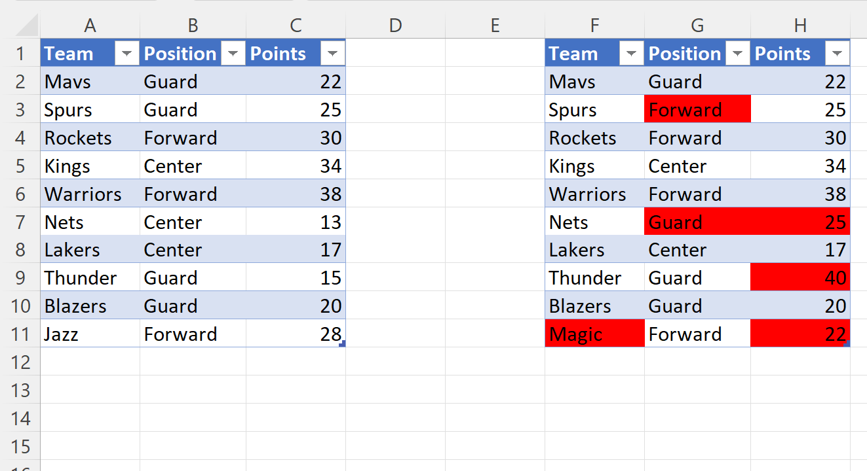Open the Points filter dropdown in left table
Viewport: 867px width, 471px height.
(x=332, y=53)
